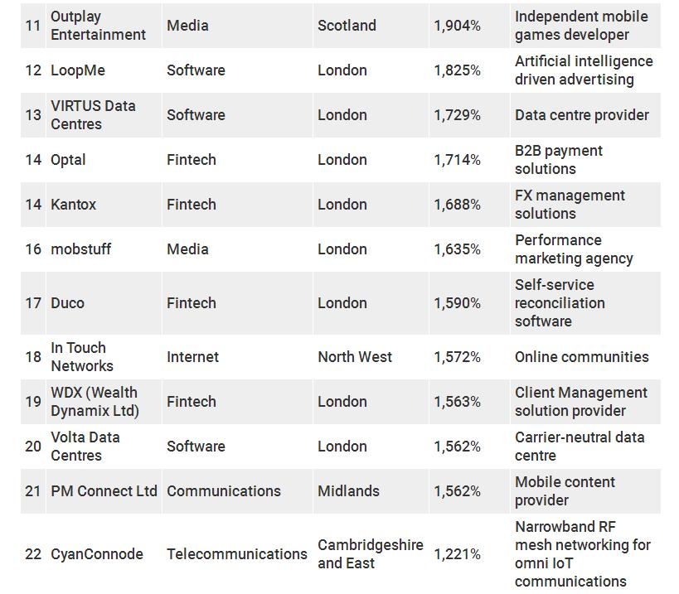
Task: Select the Optal row name
Action: click(68, 160)
